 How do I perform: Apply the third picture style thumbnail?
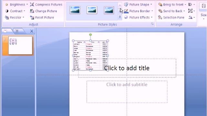click(x=109, y=10)
